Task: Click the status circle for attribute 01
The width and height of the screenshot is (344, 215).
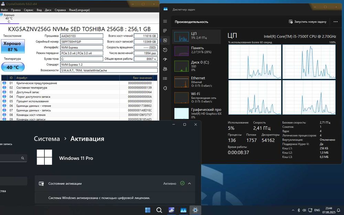Action: coord(4,83)
